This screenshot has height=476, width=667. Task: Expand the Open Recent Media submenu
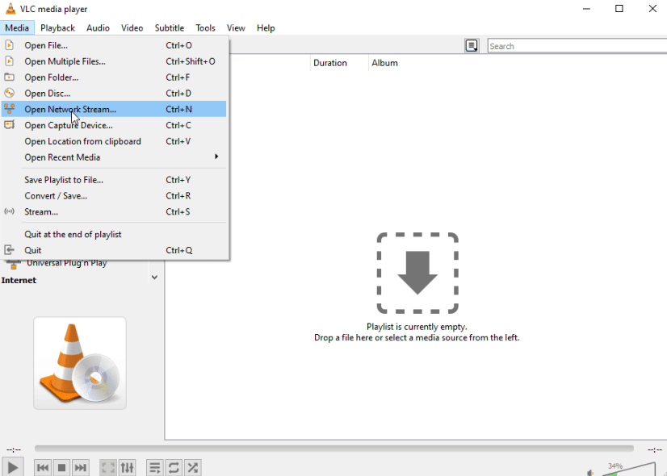(114, 157)
